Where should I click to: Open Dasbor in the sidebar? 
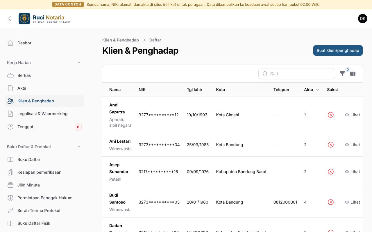[x=44, y=43]
